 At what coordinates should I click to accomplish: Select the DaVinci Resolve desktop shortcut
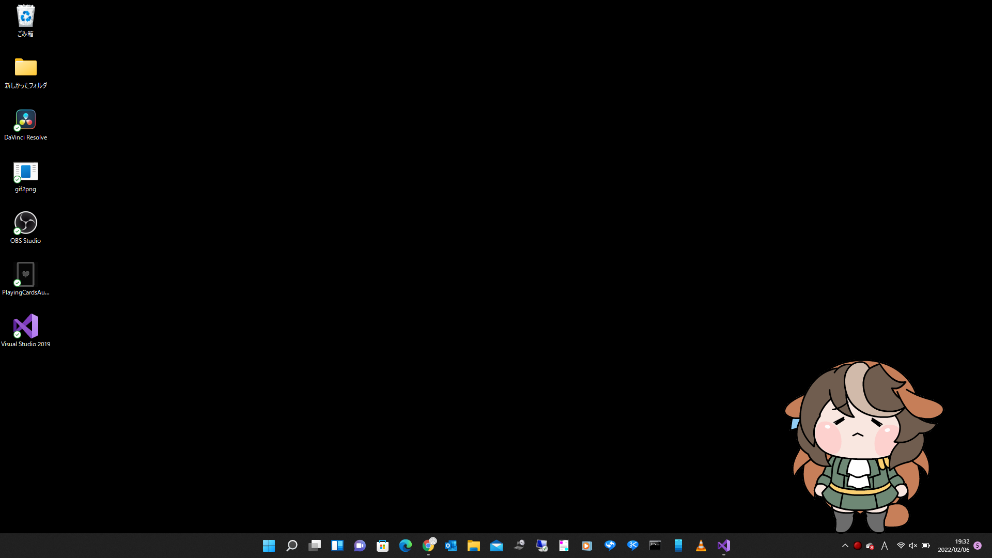pyautogui.click(x=25, y=125)
